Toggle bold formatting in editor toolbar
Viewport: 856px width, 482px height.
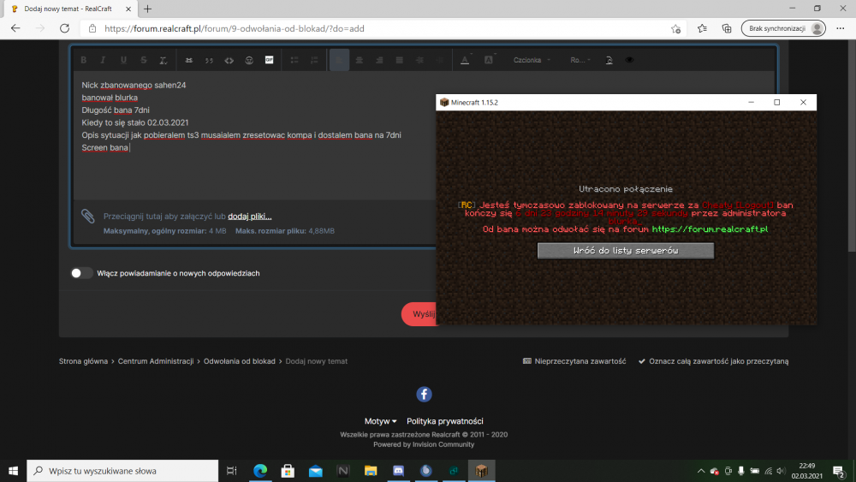pyautogui.click(x=84, y=60)
